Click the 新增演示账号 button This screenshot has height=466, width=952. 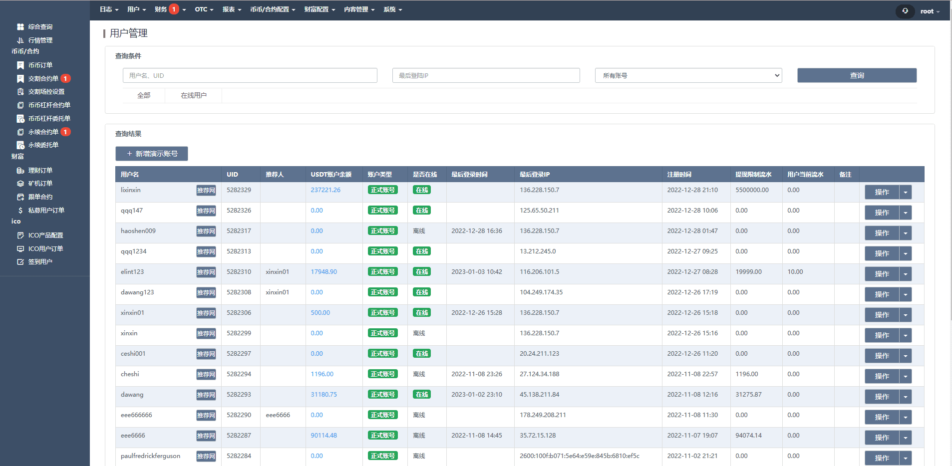(152, 154)
